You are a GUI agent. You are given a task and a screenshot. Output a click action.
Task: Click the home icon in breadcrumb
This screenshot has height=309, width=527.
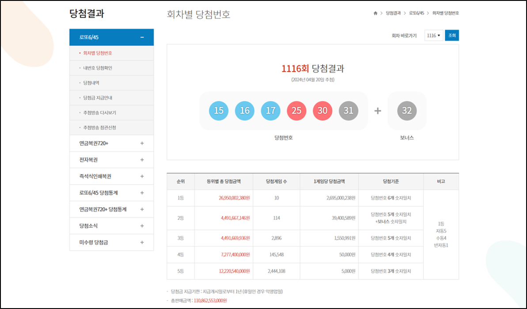click(375, 13)
